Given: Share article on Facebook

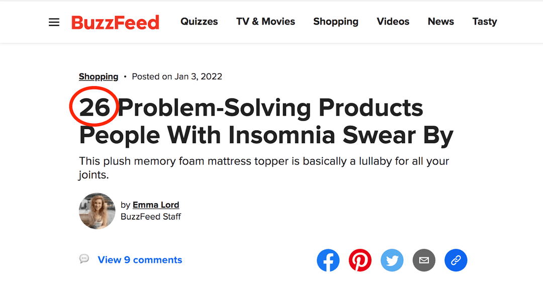Looking at the screenshot, I should click(x=328, y=260).
